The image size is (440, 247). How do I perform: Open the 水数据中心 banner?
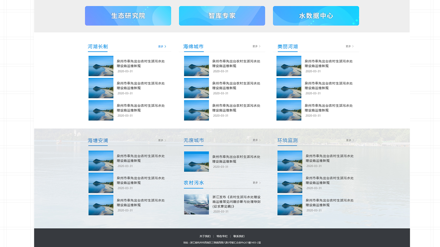pos(316,16)
